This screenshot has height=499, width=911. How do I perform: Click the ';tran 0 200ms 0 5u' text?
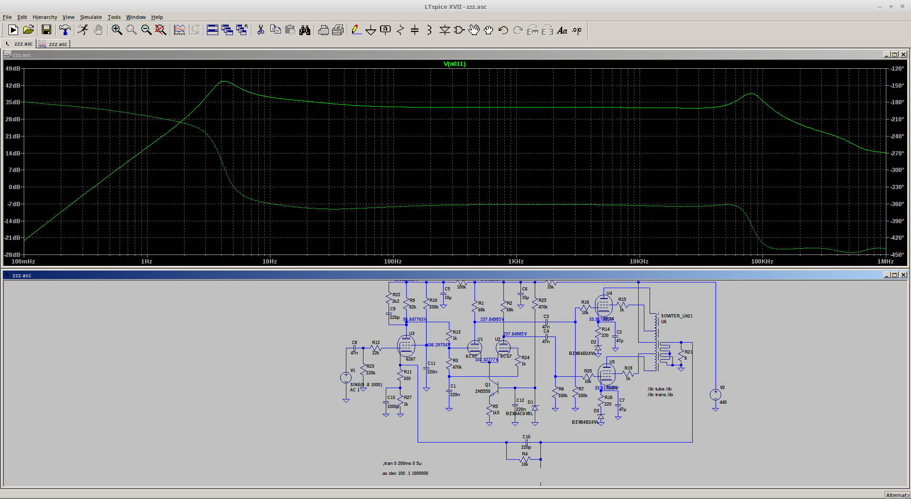click(x=402, y=463)
